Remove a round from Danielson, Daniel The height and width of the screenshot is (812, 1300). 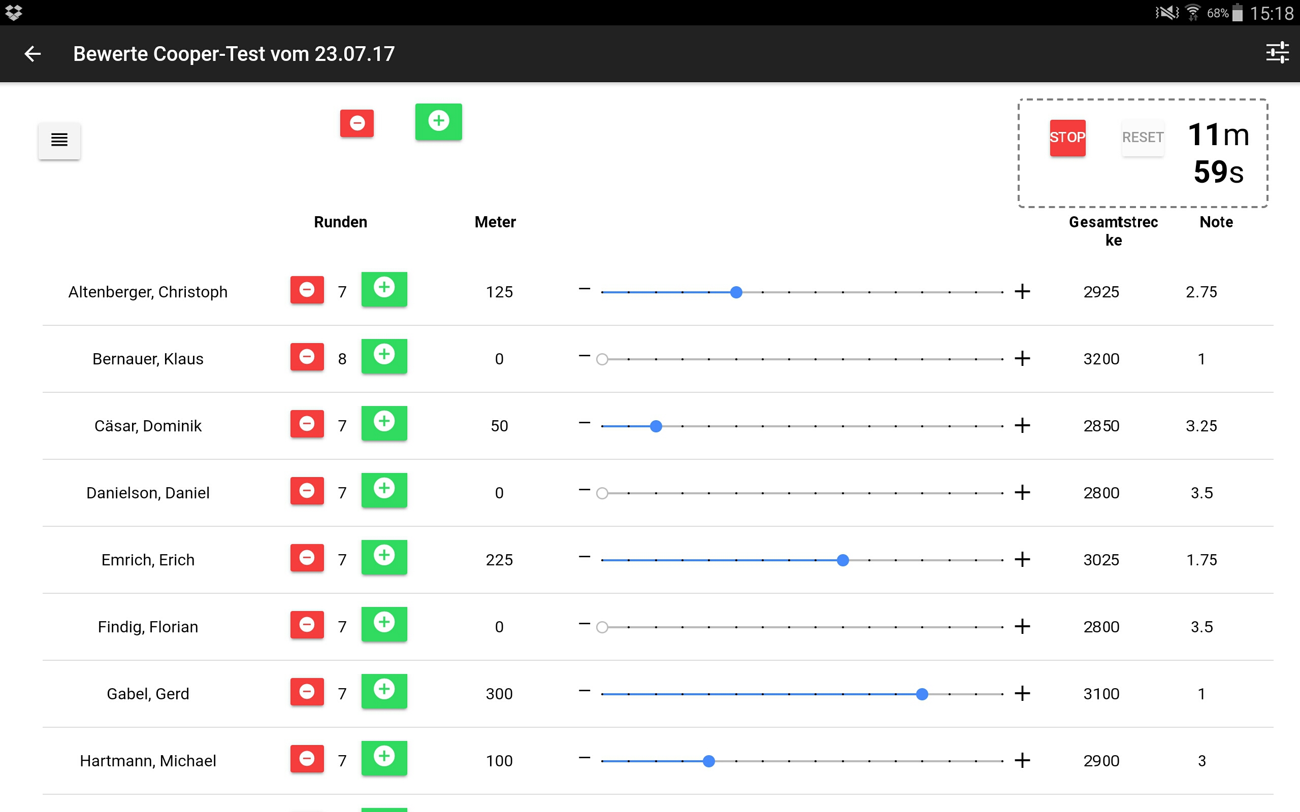[307, 491]
